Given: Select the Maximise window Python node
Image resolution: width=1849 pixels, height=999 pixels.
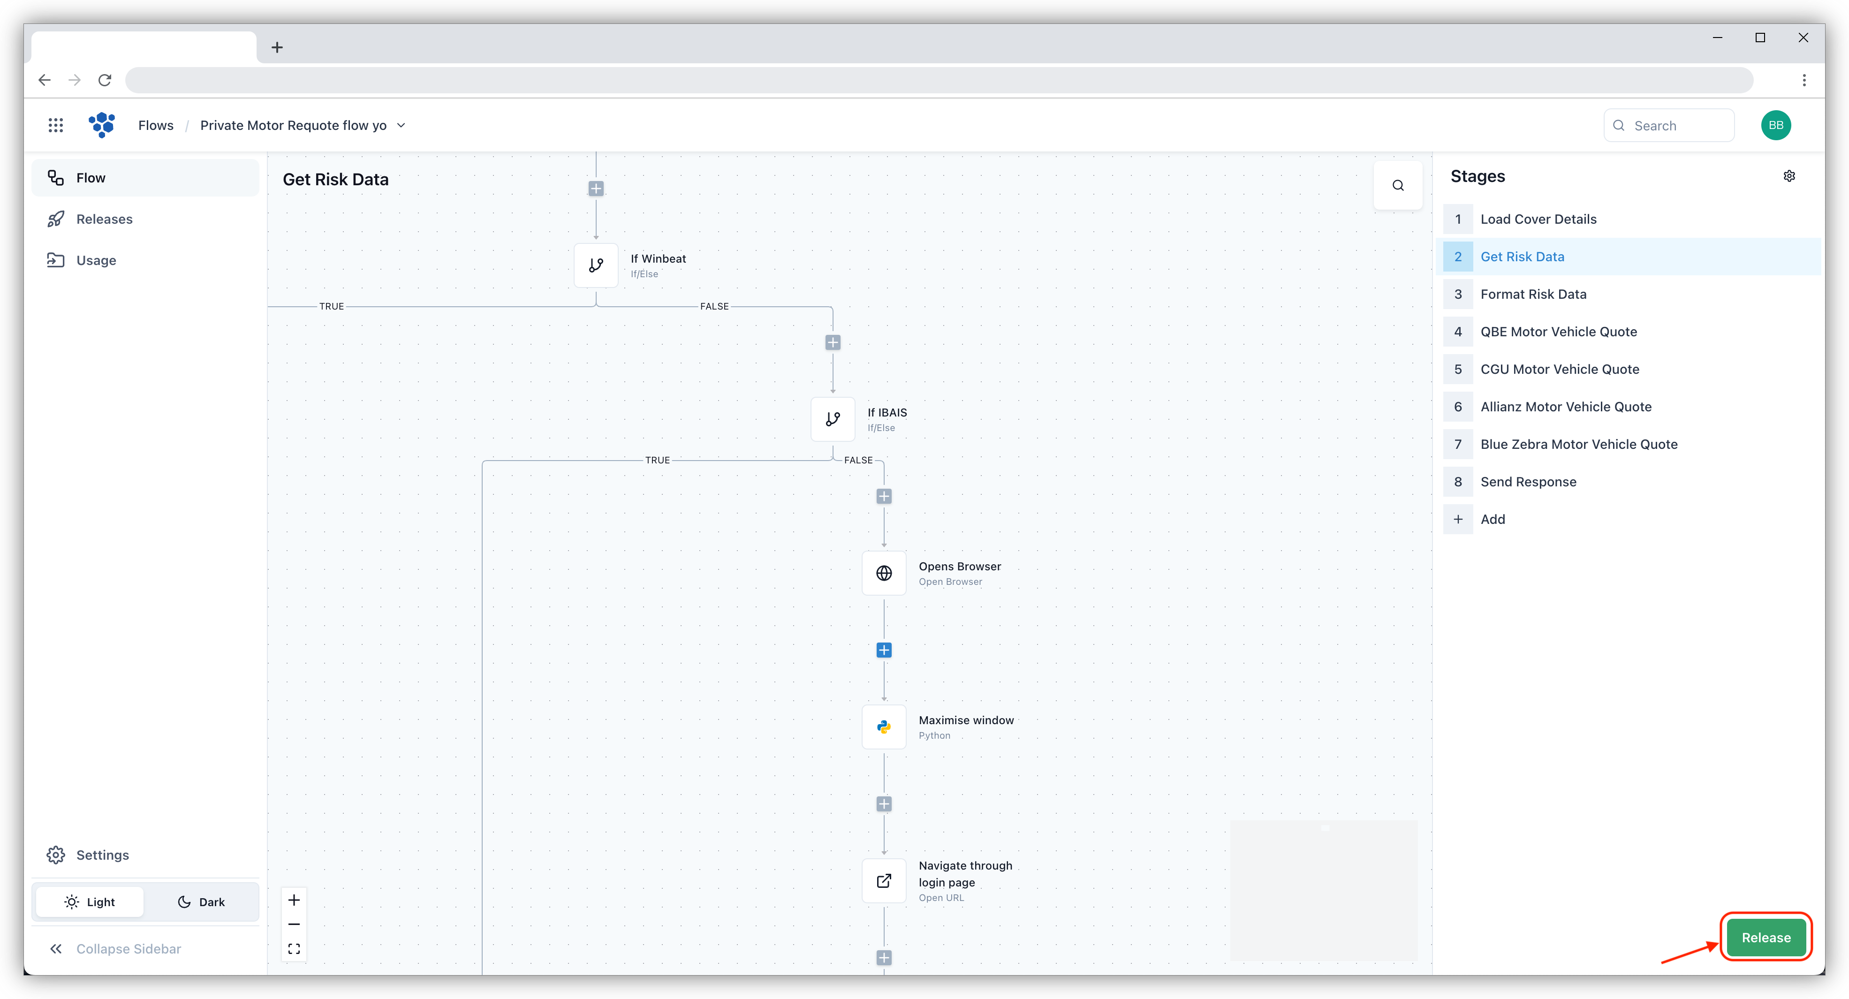Looking at the screenshot, I should (x=884, y=727).
